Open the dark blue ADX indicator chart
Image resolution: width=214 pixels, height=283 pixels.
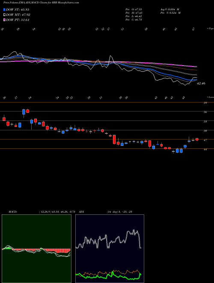click(x=110, y=249)
